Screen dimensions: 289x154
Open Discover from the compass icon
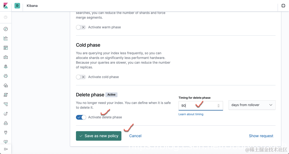tap(6, 29)
